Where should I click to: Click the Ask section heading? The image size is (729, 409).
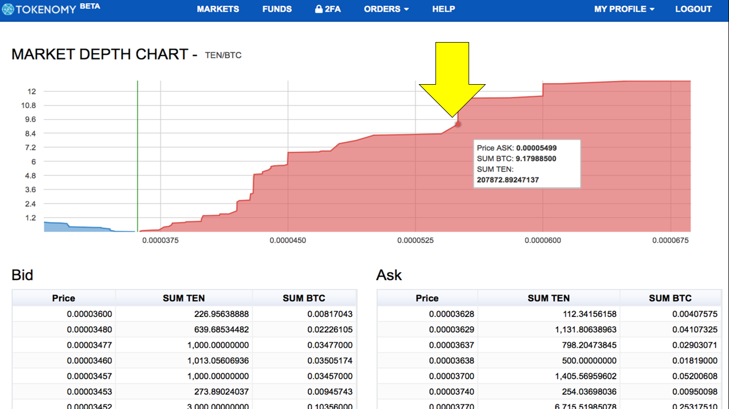(389, 275)
